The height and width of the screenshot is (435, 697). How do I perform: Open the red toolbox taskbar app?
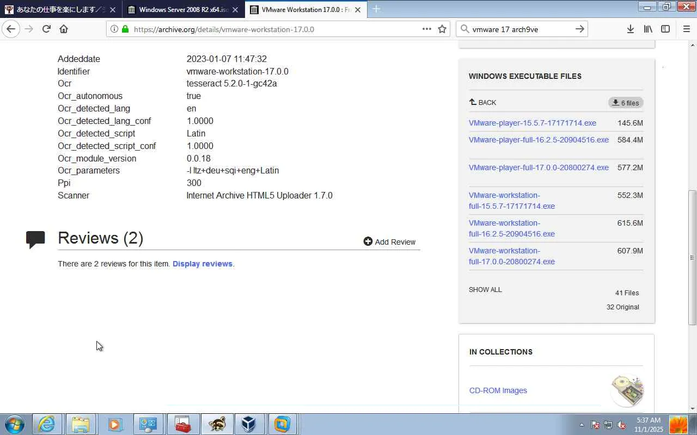pos(182,424)
